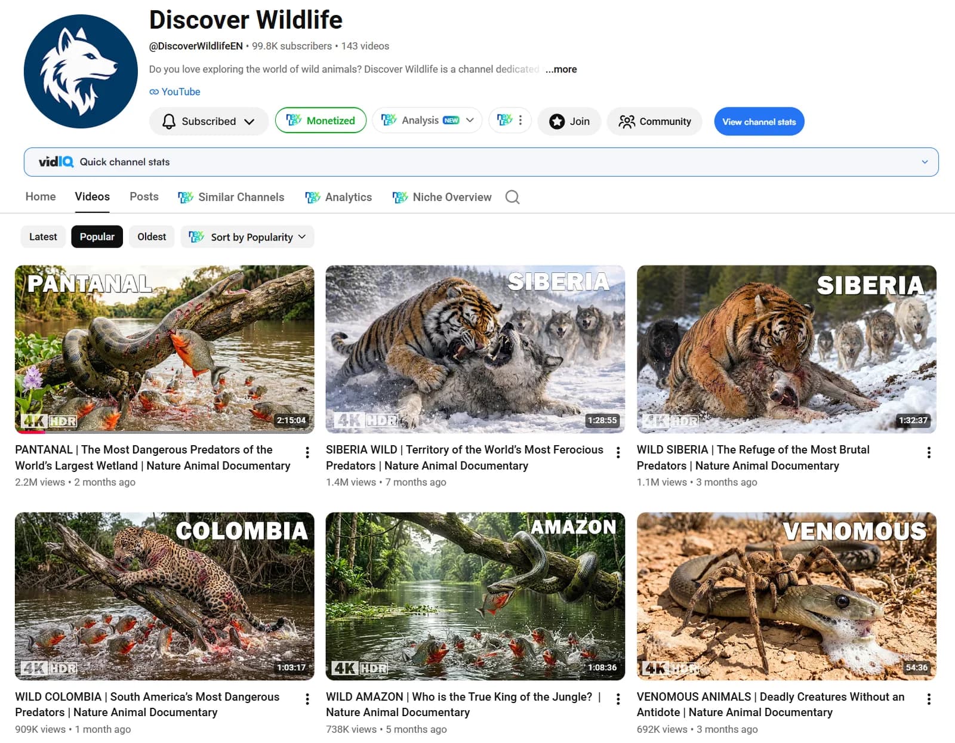
Task: Select the Latest filter chip
Action: (x=43, y=237)
